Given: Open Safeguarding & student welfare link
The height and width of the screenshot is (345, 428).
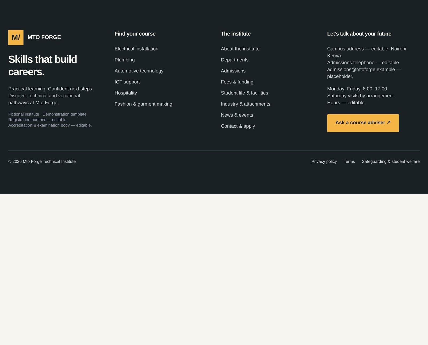Looking at the screenshot, I should [391, 162].
